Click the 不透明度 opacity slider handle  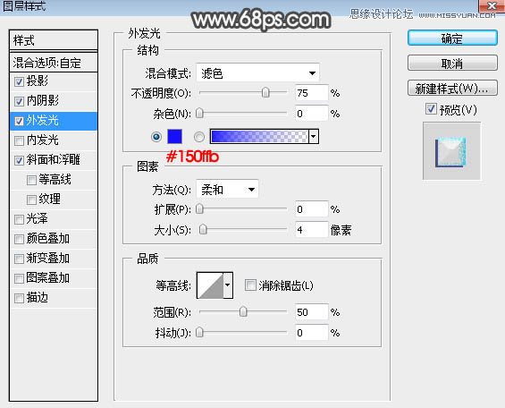tap(265, 92)
